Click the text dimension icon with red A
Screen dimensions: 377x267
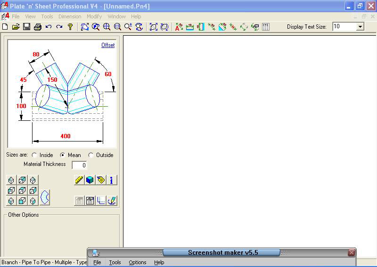point(179,27)
